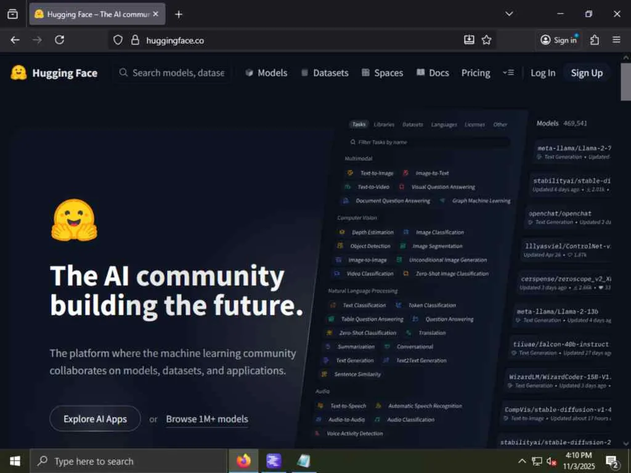Click the network icon in system tray
This screenshot has width=631, height=473.
click(x=537, y=461)
